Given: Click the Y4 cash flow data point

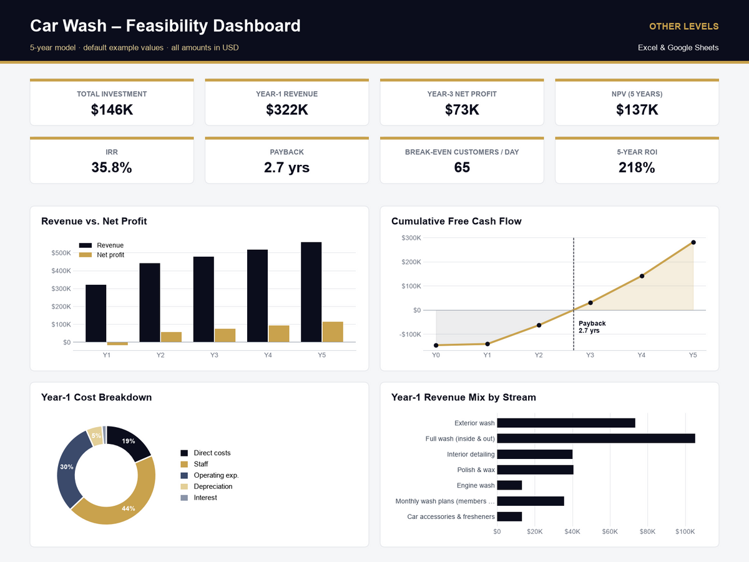Looking at the screenshot, I should 642,275.
